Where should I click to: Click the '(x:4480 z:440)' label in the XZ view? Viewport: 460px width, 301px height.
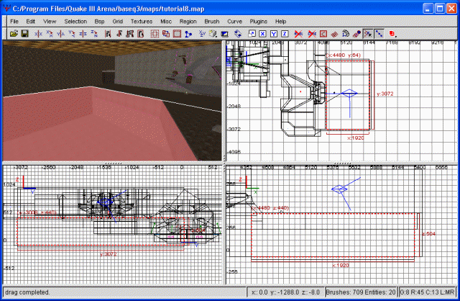tap(270, 208)
